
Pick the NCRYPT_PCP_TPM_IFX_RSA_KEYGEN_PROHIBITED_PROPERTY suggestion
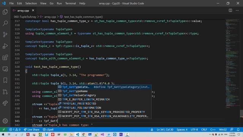[x=104, y=112]
